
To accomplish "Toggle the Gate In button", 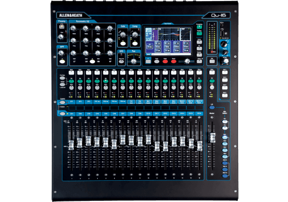I will pos(123,44).
